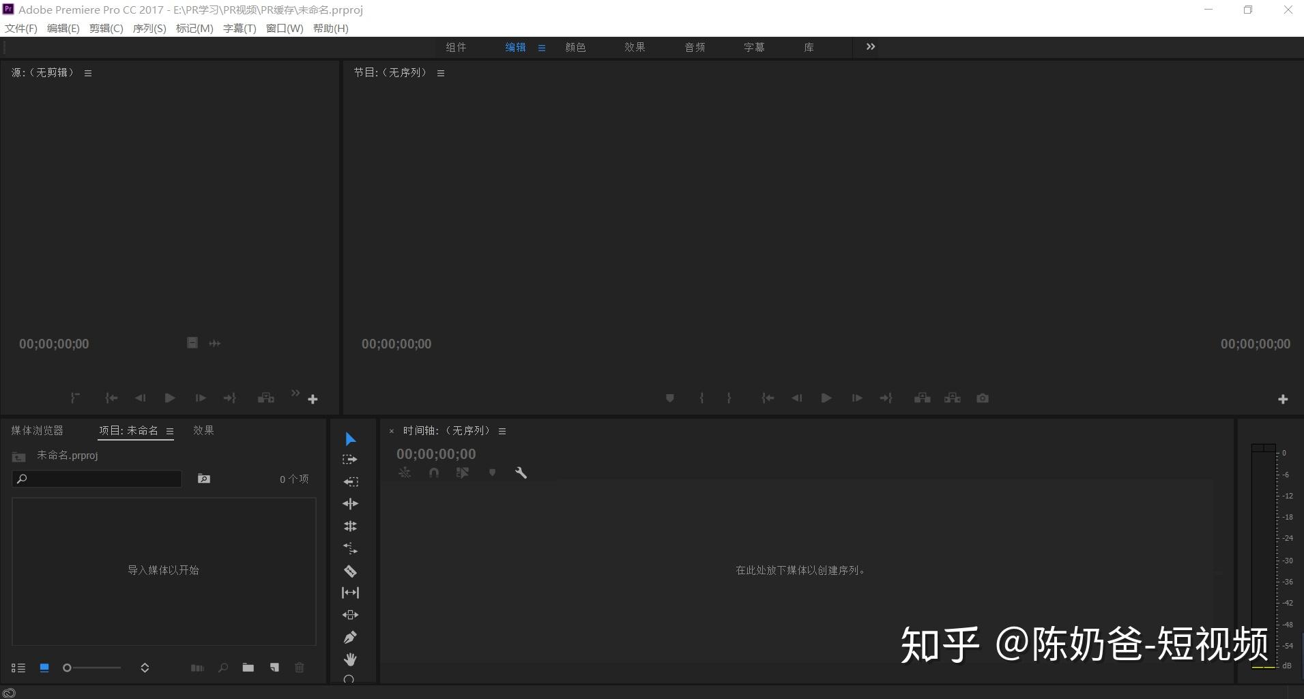Expand workspace overflow double chevron
Image resolution: width=1304 pixels, height=699 pixels.
871,46
